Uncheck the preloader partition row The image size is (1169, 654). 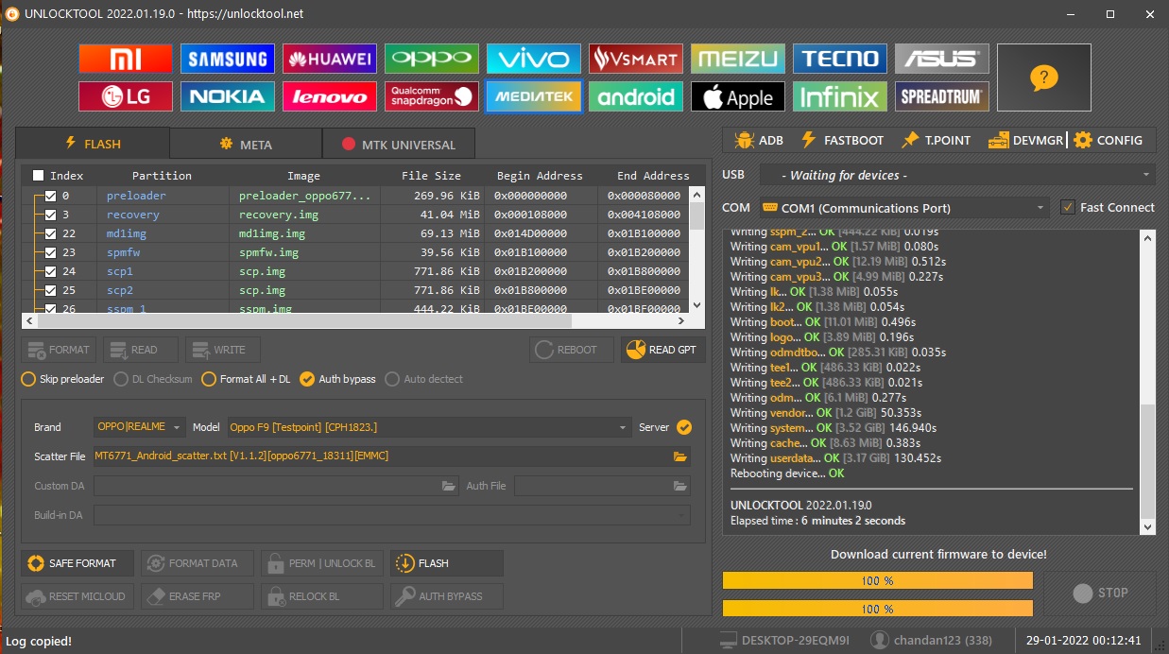(50, 196)
